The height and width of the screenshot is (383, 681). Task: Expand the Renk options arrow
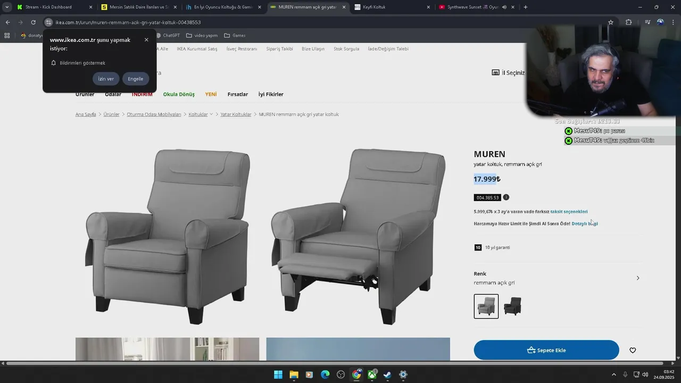[638, 278]
